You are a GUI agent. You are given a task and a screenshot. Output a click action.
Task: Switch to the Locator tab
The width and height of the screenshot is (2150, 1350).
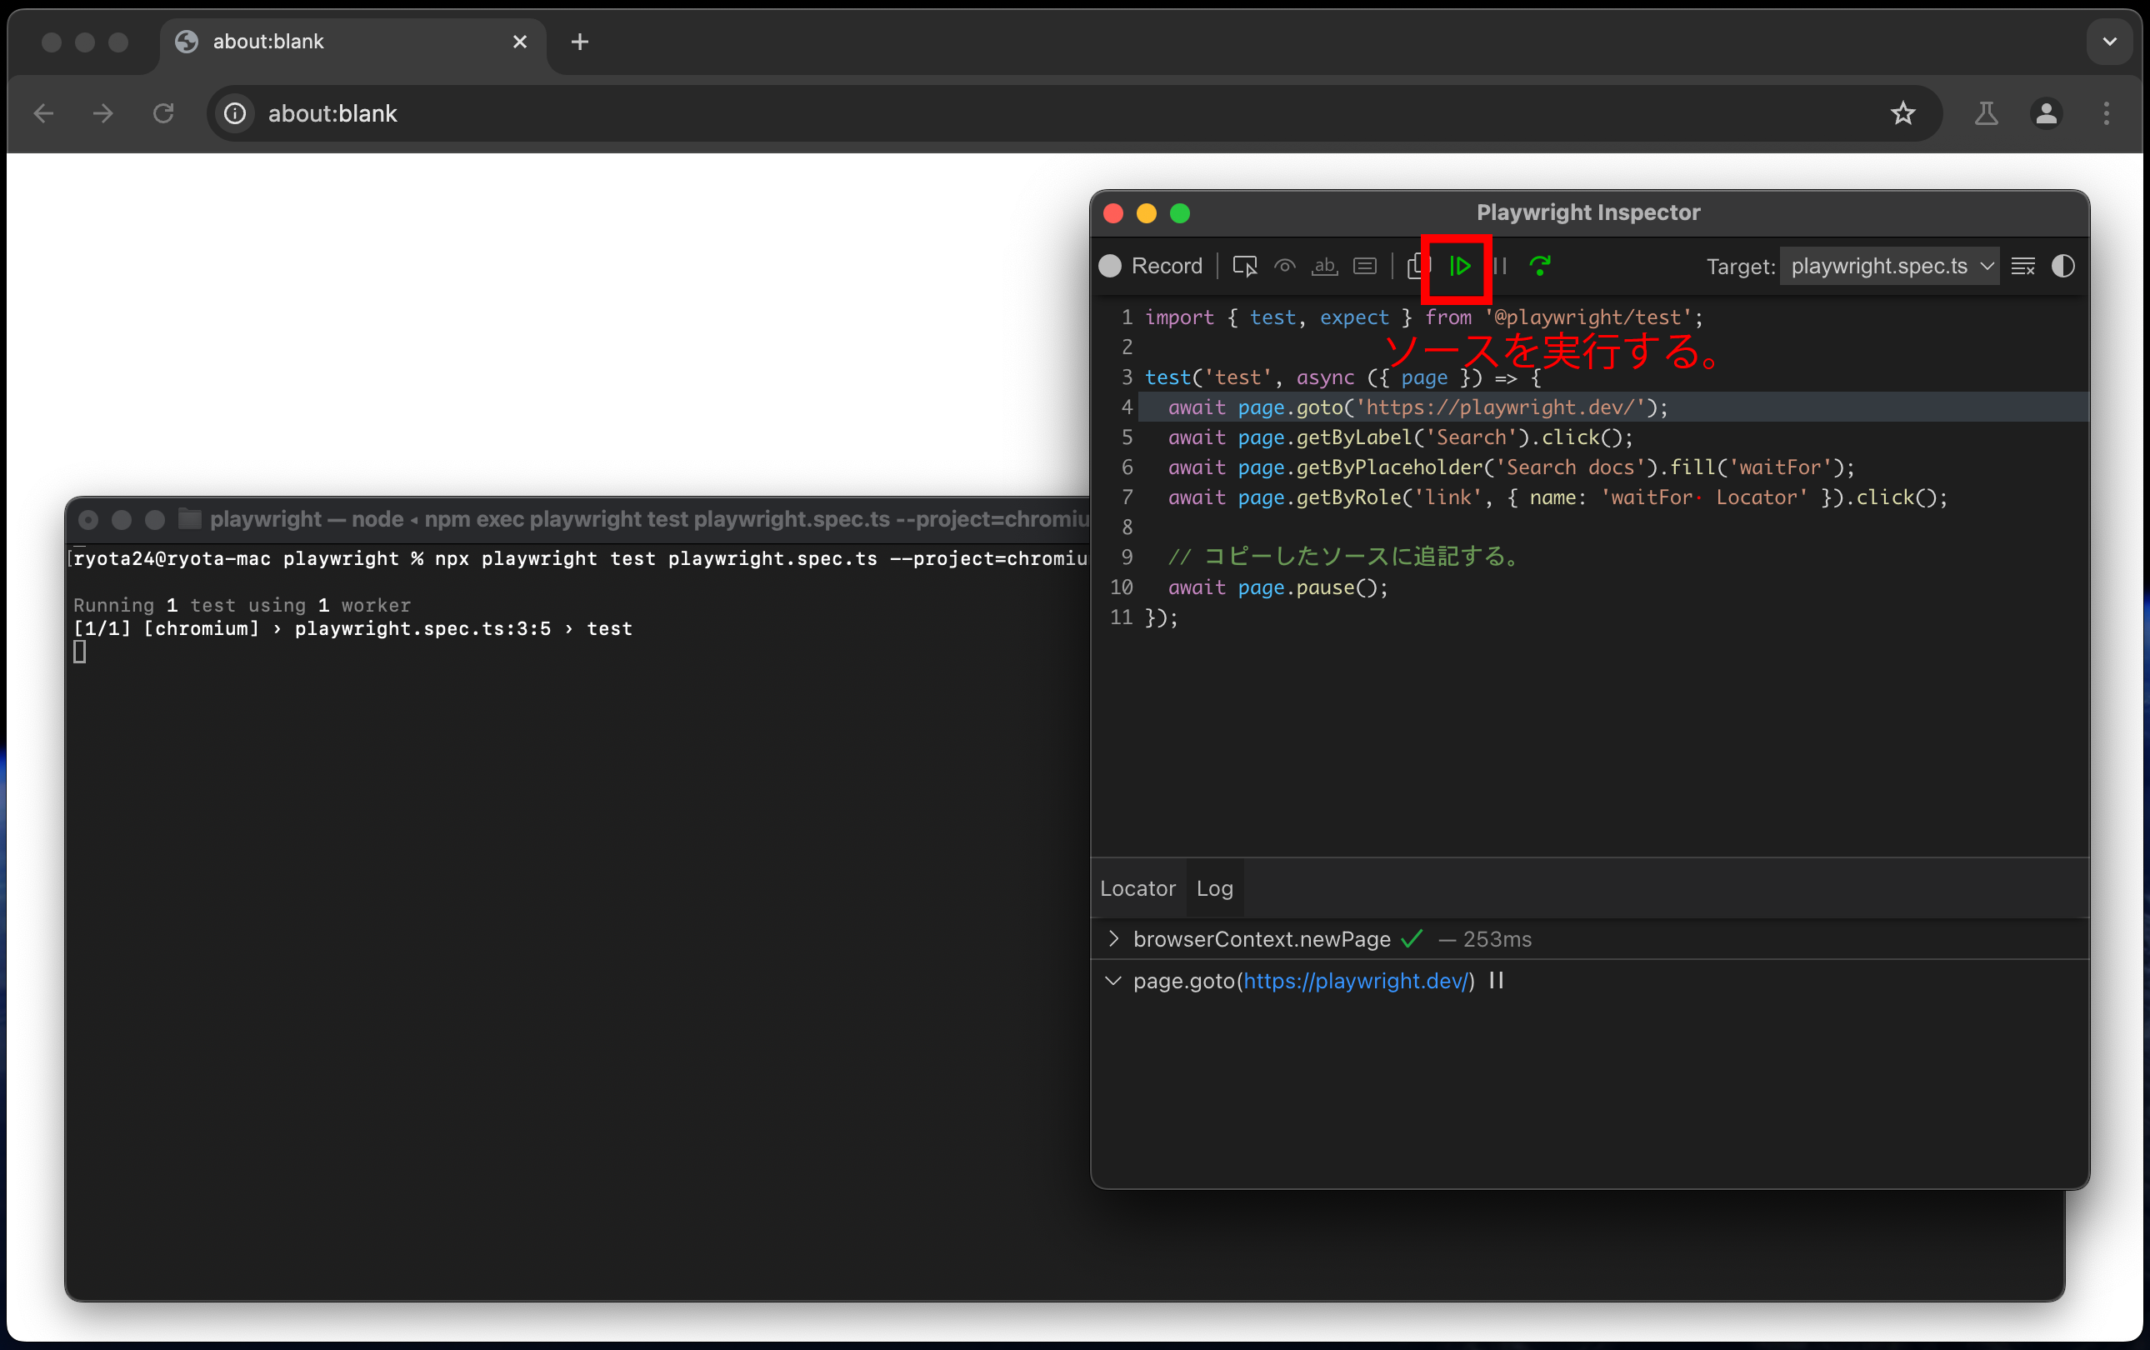(1137, 888)
